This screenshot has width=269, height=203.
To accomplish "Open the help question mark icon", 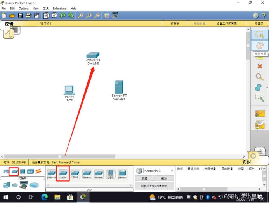I will (x=264, y=16).
